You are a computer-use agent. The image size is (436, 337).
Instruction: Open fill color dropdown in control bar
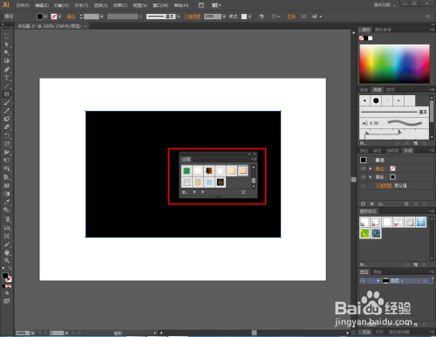click(x=45, y=17)
